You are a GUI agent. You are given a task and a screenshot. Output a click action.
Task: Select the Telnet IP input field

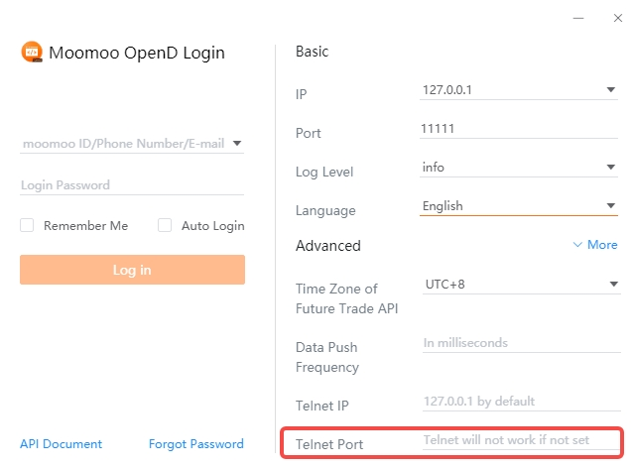coord(518,402)
